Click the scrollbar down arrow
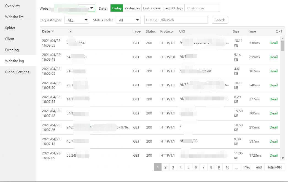The image size is (288, 182). pyautogui.click(x=282, y=158)
